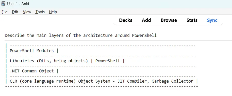
Task: Click Add to create a new card
Action: [146, 20]
